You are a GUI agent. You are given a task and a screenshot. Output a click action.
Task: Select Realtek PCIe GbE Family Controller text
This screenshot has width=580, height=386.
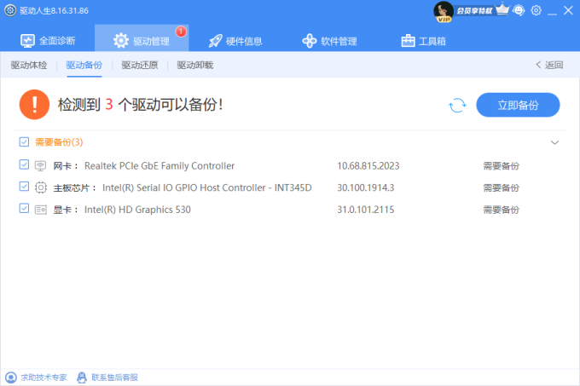159,166
